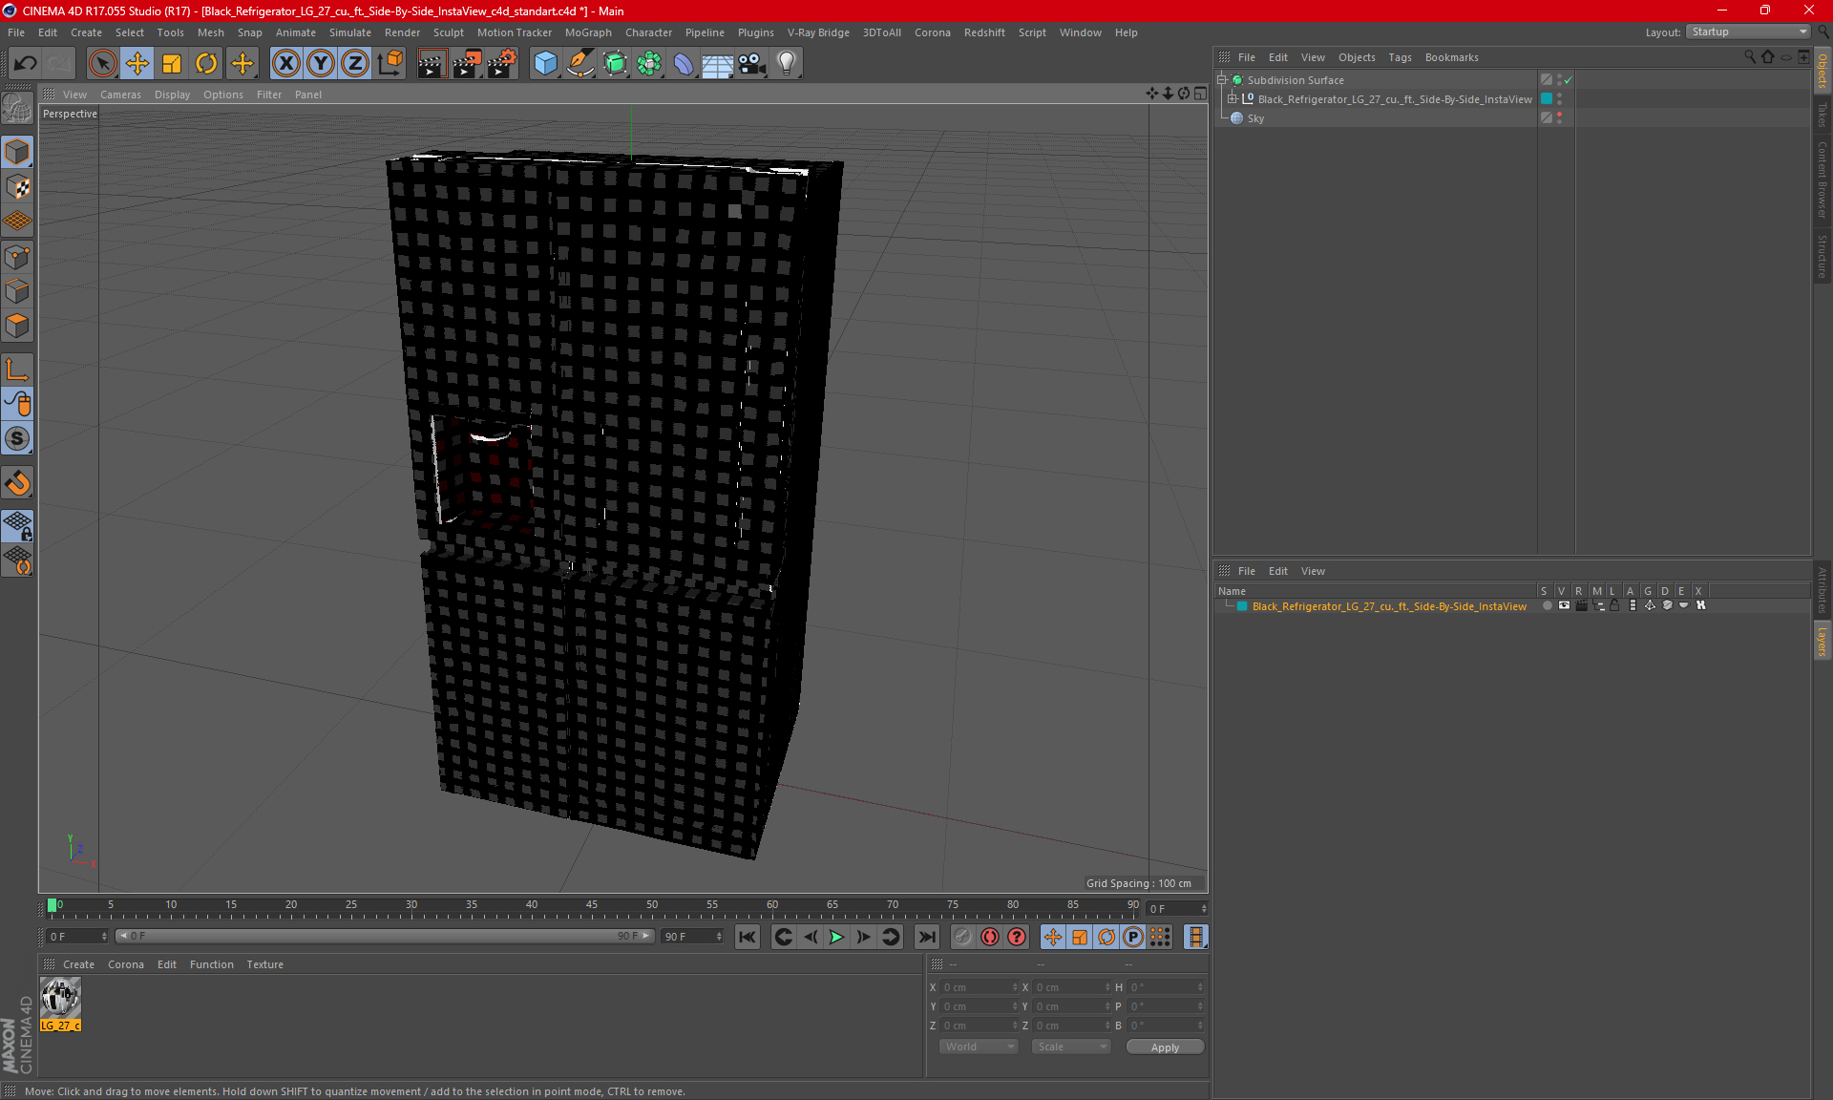
Task: Toggle the Locked Workplane icon
Action: [x=17, y=525]
